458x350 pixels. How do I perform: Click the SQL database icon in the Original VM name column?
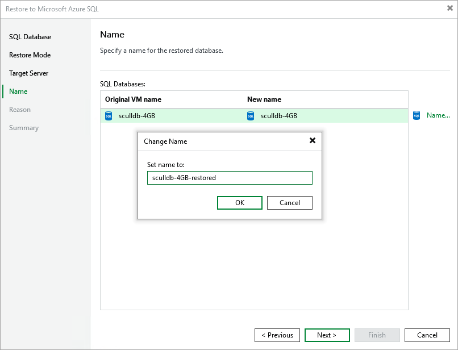109,116
